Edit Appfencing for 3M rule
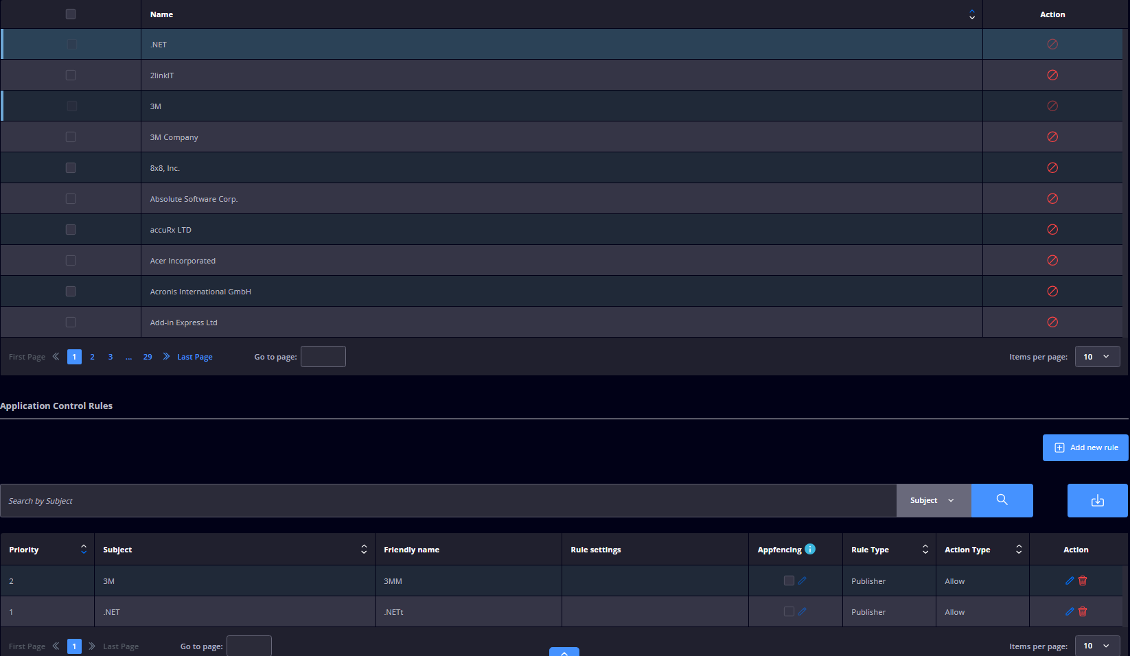The width and height of the screenshot is (1130, 656). tap(802, 581)
